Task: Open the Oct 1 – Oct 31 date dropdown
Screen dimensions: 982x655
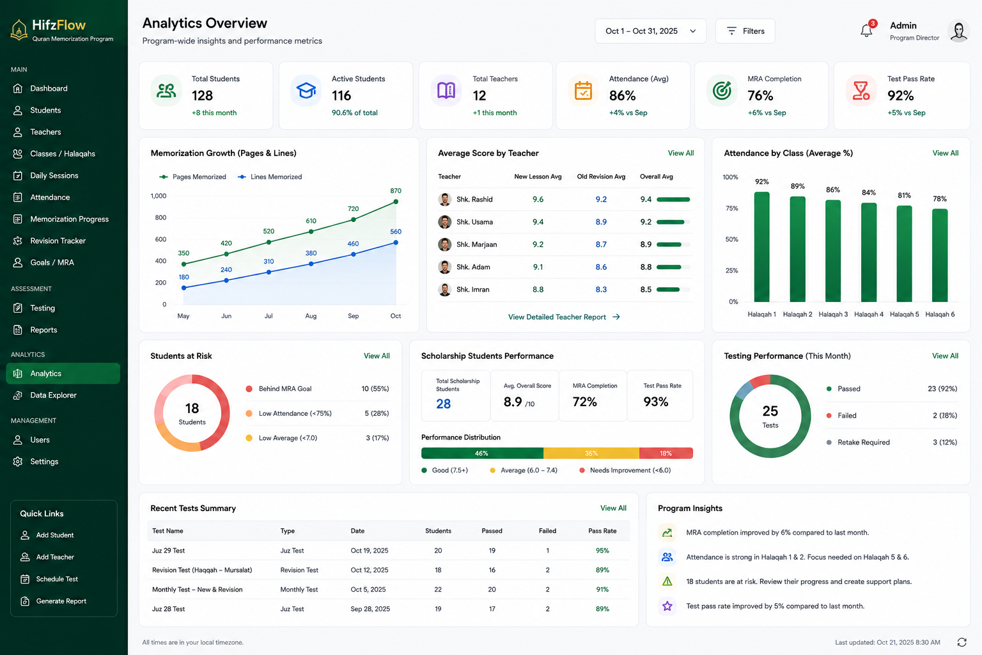Action: (650, 31)
